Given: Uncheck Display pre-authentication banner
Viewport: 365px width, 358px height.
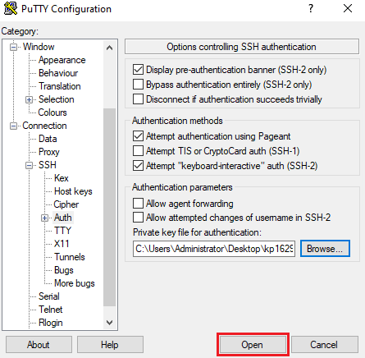Looking at the screenshot, I should coord(138,70).
